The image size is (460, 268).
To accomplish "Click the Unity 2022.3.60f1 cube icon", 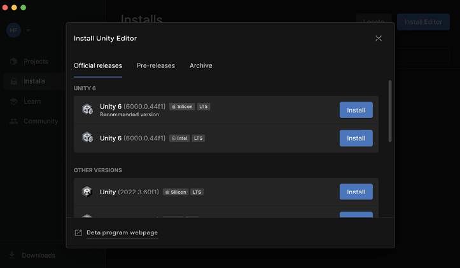I will (87, 192).
